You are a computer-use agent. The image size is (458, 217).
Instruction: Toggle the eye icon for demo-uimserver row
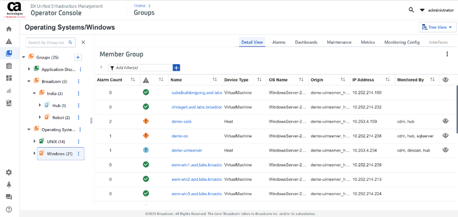click(445, 150)
